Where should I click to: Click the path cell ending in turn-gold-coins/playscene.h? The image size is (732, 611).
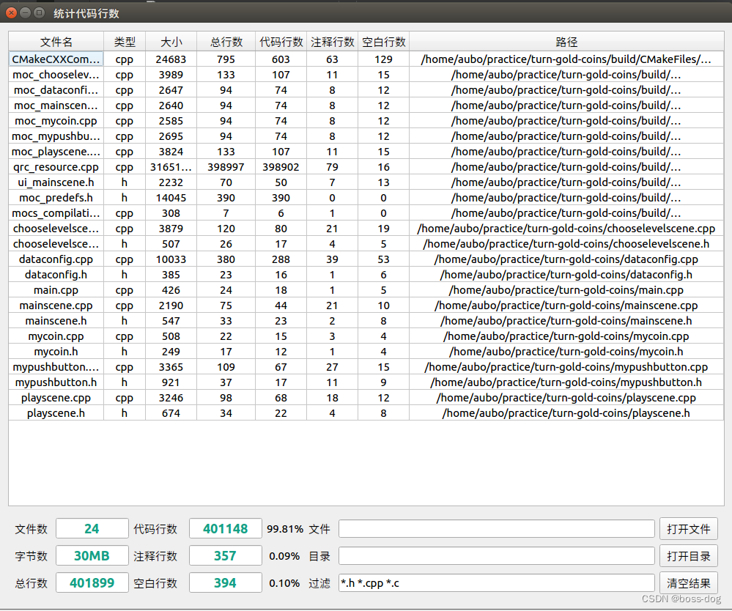(x=566, y=413)
